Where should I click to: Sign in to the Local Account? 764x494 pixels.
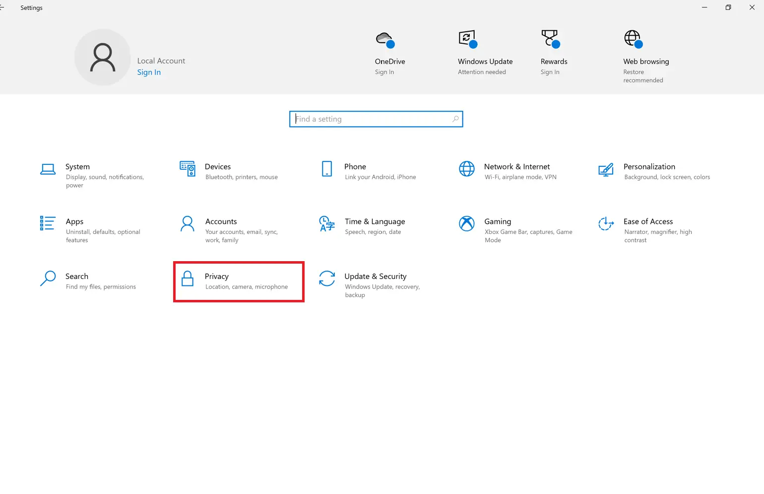[x=149, y=72]
